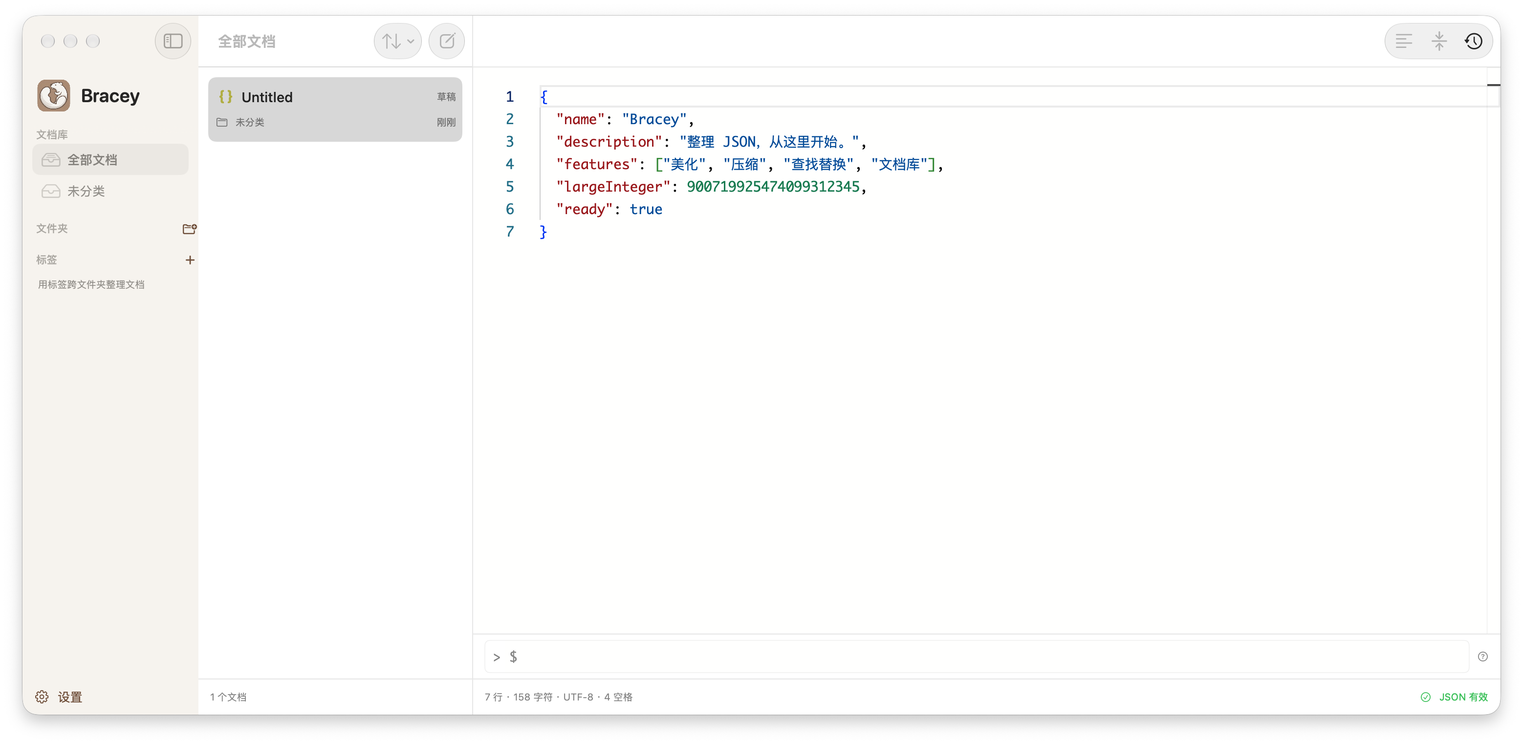Click the 标签 section header

coord(47,260)
